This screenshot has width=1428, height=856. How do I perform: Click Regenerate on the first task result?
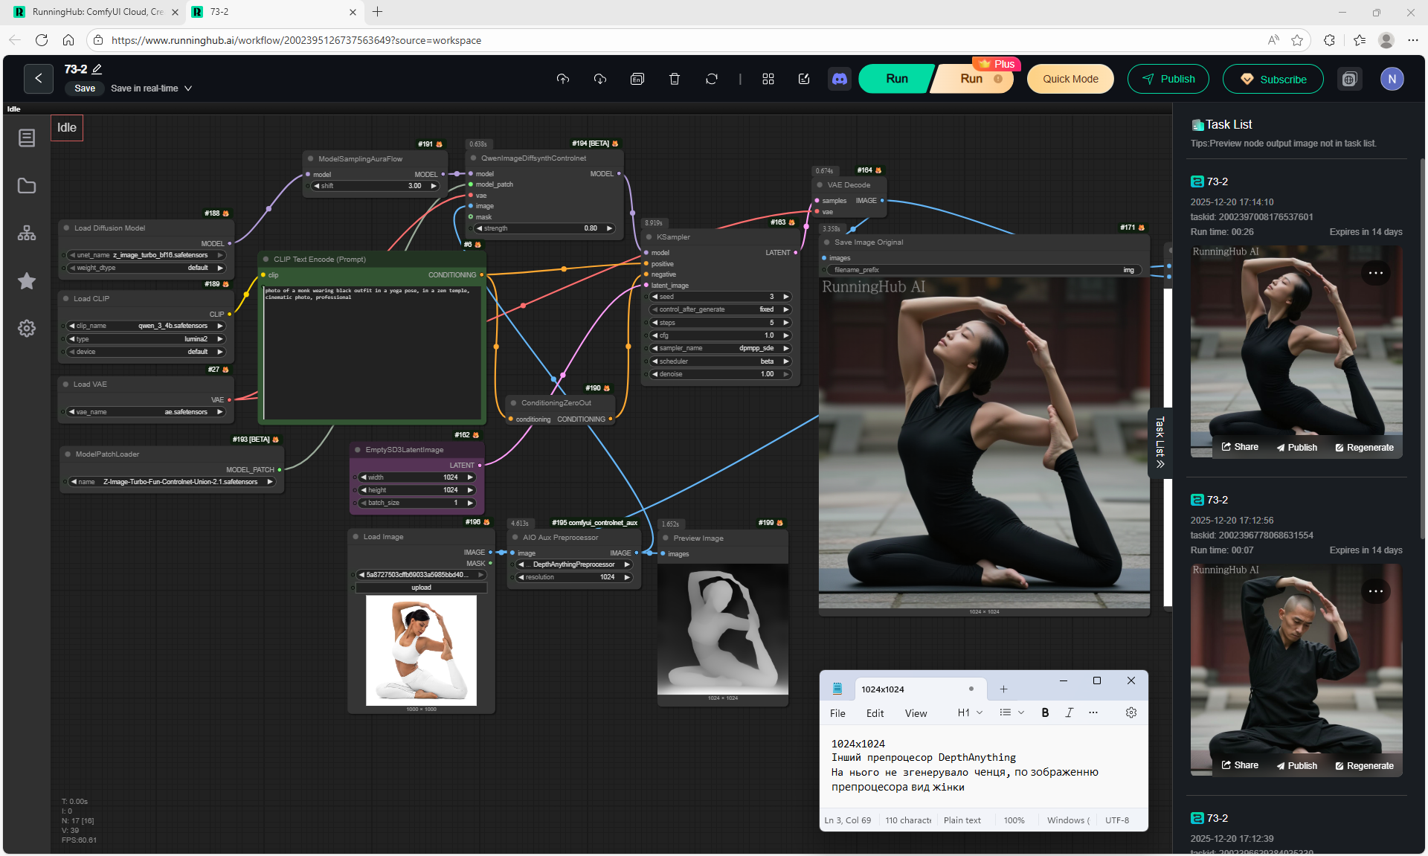[1364, 448]
